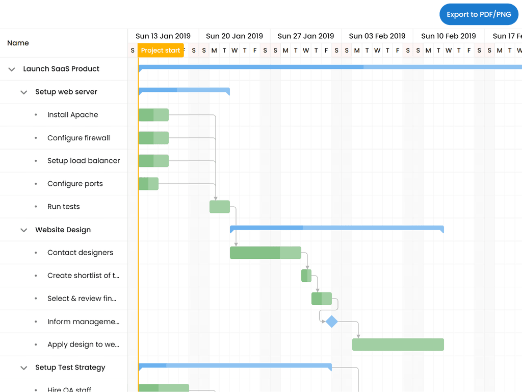This screenshot has height=392, width=522.
Task: Click the Sun 20 Jan 2019 week header
Action: click(x=234, y=36)
